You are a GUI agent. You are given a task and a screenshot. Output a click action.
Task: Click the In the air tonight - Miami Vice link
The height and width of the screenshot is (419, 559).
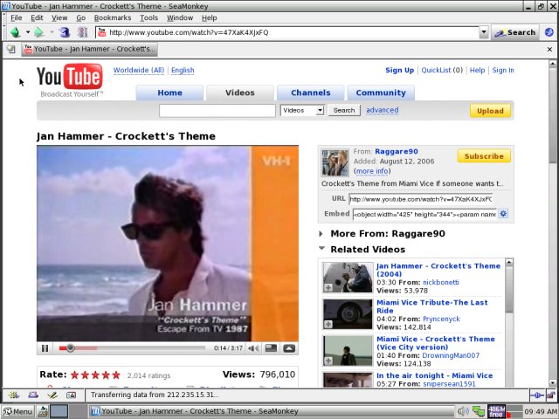[435, 375]
